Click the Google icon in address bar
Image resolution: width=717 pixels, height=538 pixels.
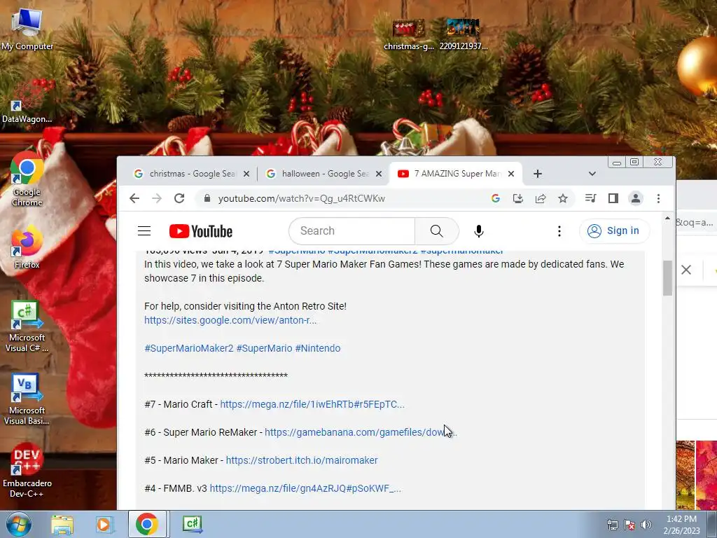pyautogui.click(x=495, y=198)
